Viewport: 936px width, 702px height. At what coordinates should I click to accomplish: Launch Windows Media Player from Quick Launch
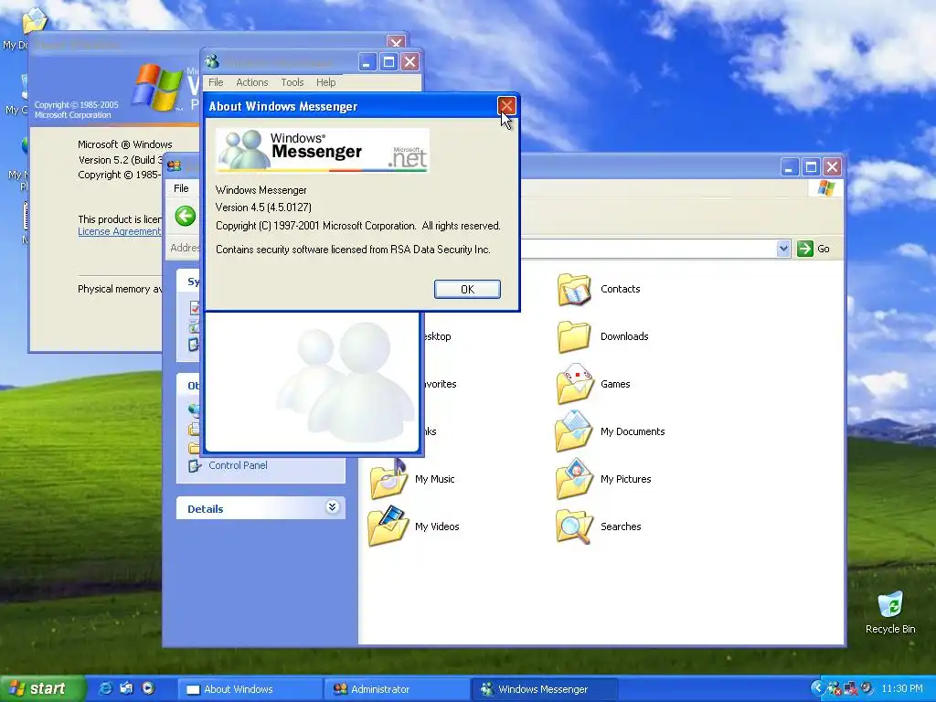pyautogui.click(x=148, y=688)
